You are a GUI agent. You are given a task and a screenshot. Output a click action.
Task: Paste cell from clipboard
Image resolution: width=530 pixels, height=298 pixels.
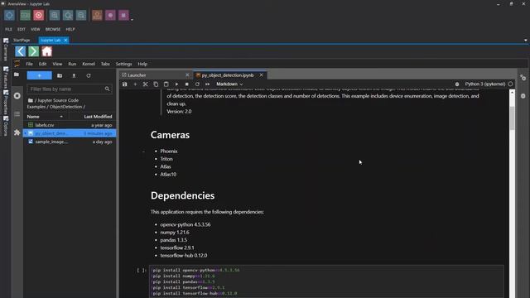(166, 84)
